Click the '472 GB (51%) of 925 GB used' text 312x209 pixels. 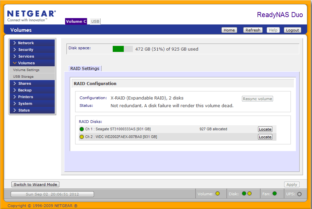[x=167, y=49]
